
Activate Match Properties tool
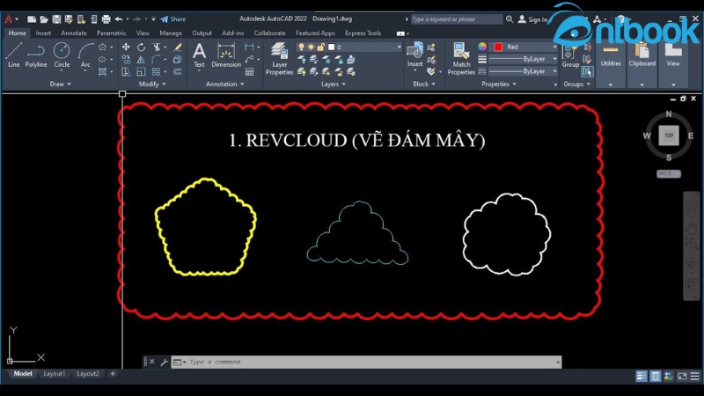coord(461,58)
